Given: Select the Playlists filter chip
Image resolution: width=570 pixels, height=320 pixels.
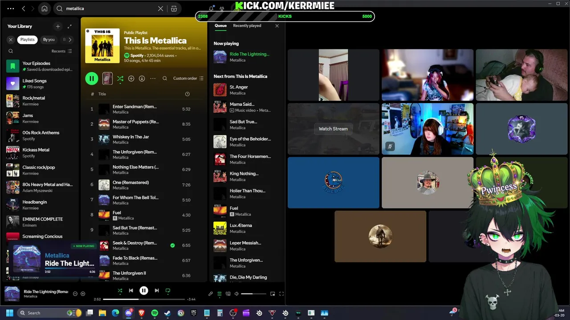Looking at the screenshot, I should (27, 40).
